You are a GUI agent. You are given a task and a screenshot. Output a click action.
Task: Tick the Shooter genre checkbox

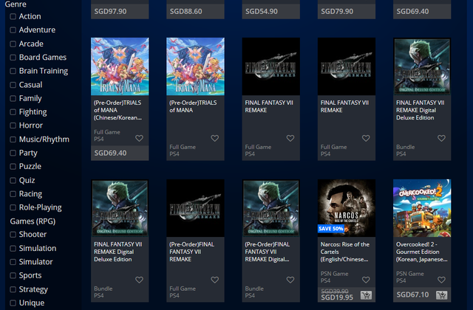coord(13,235)
